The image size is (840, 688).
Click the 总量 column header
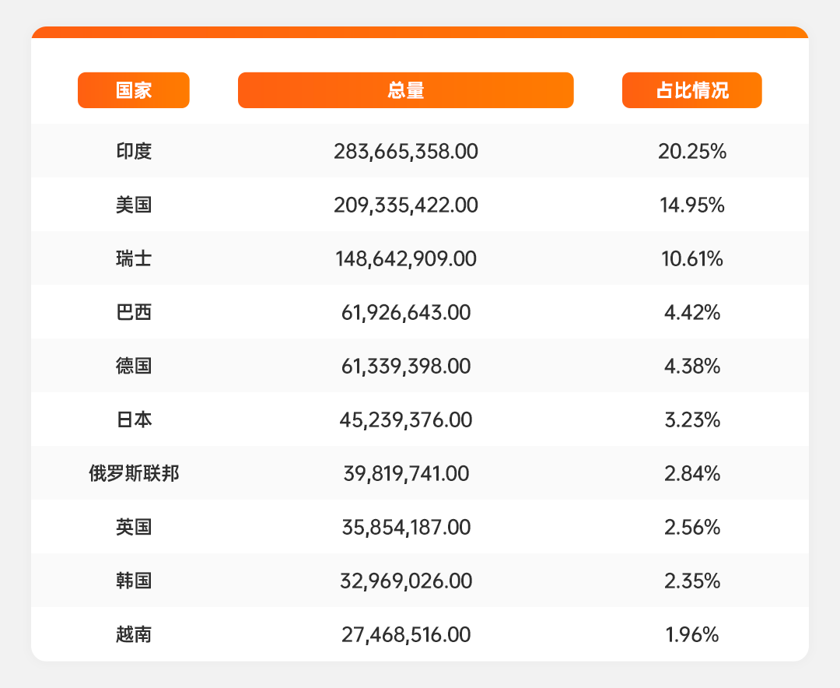coord(405,90)
